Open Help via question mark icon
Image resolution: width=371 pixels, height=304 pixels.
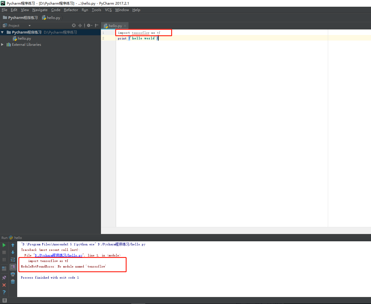pos(4,292)
